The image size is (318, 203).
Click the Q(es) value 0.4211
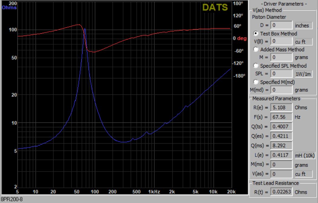tap(281, 136)
